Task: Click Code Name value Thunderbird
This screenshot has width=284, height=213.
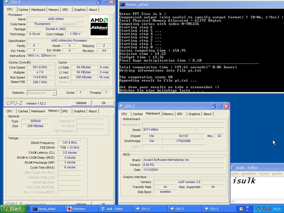Action: point(42,24)
